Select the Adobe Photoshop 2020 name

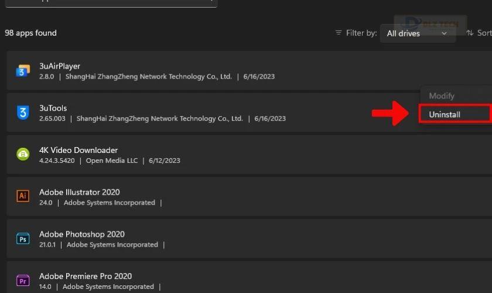pos(82,234)
